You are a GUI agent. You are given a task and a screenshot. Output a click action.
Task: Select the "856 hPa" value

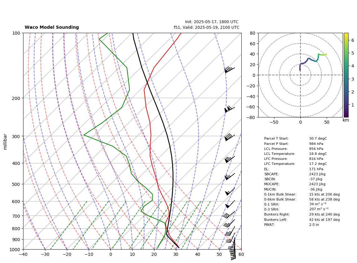[316, 149]
